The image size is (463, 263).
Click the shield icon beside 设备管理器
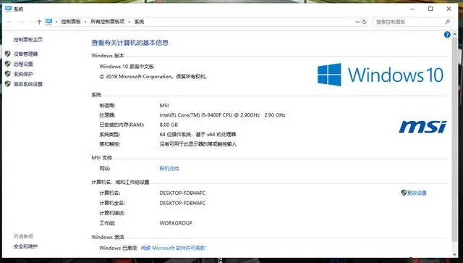pyautogui.click(x=8, y=54)
